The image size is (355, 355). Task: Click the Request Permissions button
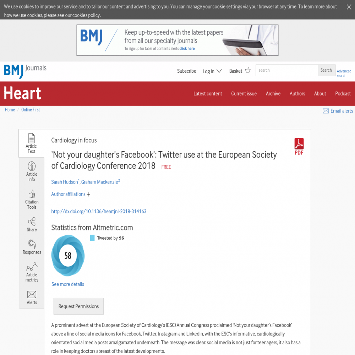tap(78, 306)
